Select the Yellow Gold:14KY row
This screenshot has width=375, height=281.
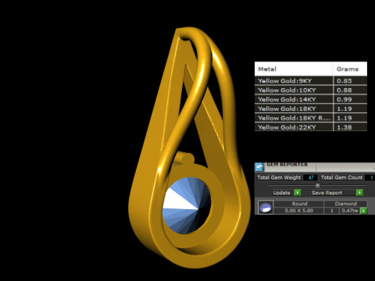(311, 99)
